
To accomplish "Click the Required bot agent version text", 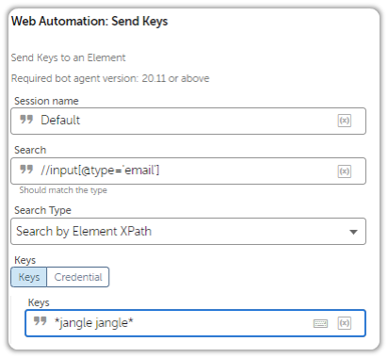I will point(110,78).
